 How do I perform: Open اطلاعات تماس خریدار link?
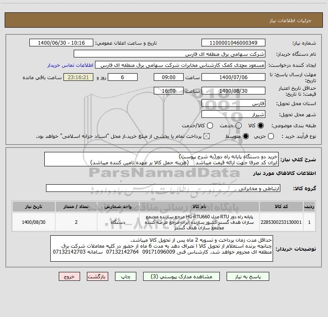70,65
